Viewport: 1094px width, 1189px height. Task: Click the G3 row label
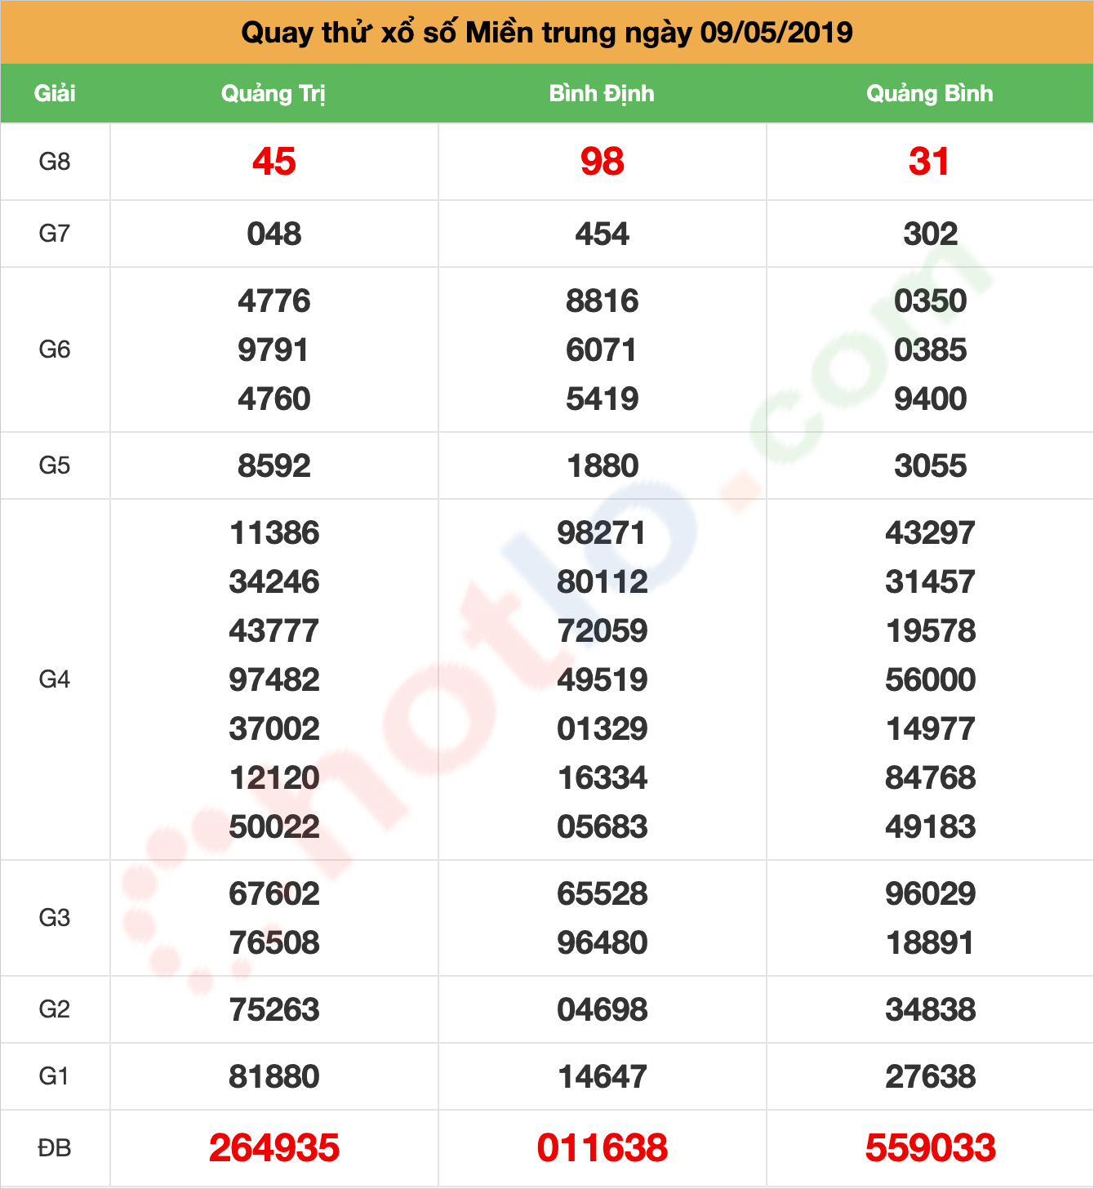coord(55,918)
